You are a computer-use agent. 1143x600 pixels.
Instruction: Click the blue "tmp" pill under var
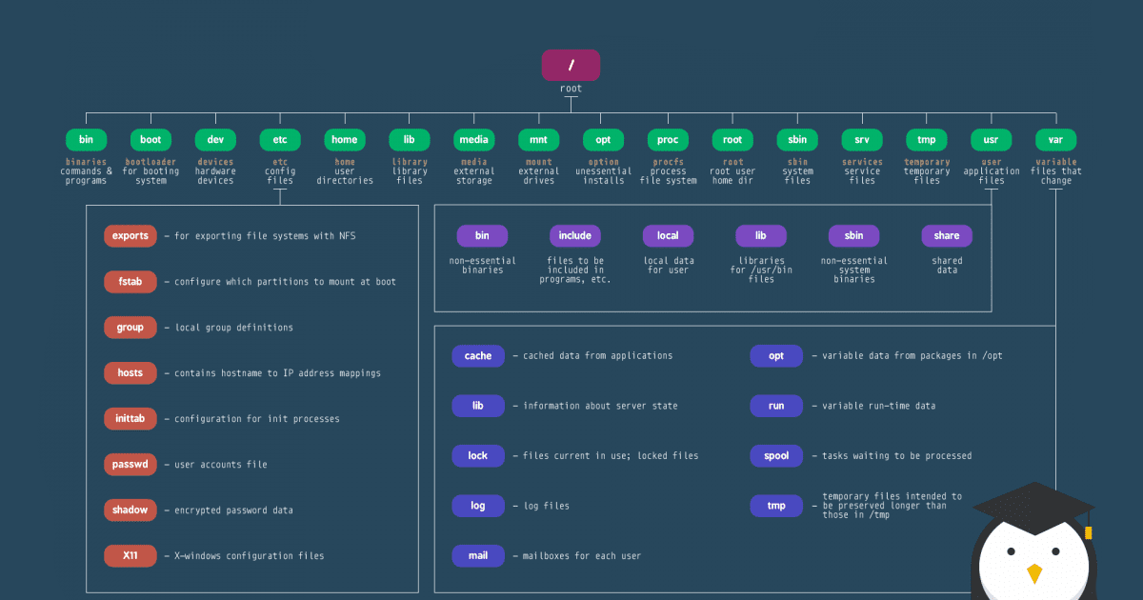(x=776, y=506)
